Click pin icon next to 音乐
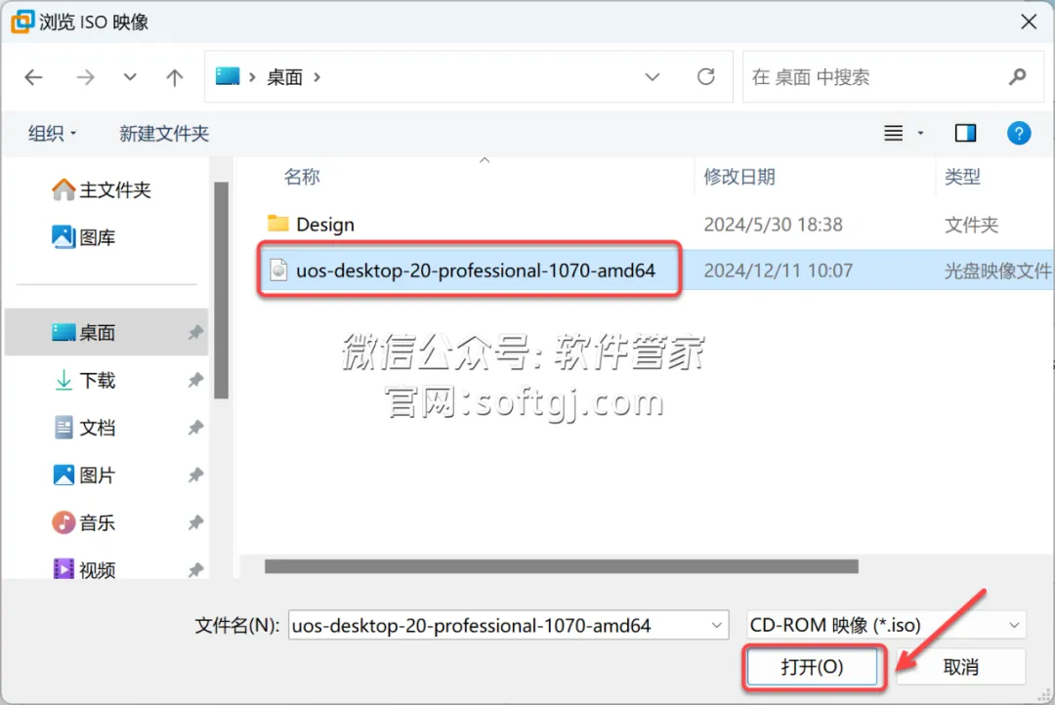This screenshot has height=705, width=1055. point(195,522)
